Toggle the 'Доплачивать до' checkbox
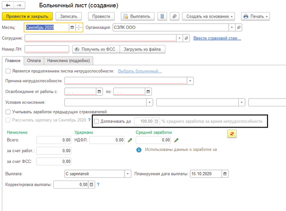Image resolution: width=286 pixels, height=211 pixels. (x=96, y=121)
